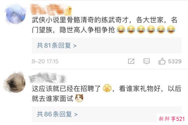Open the second commenter's brown avatar

click(15, 82)
